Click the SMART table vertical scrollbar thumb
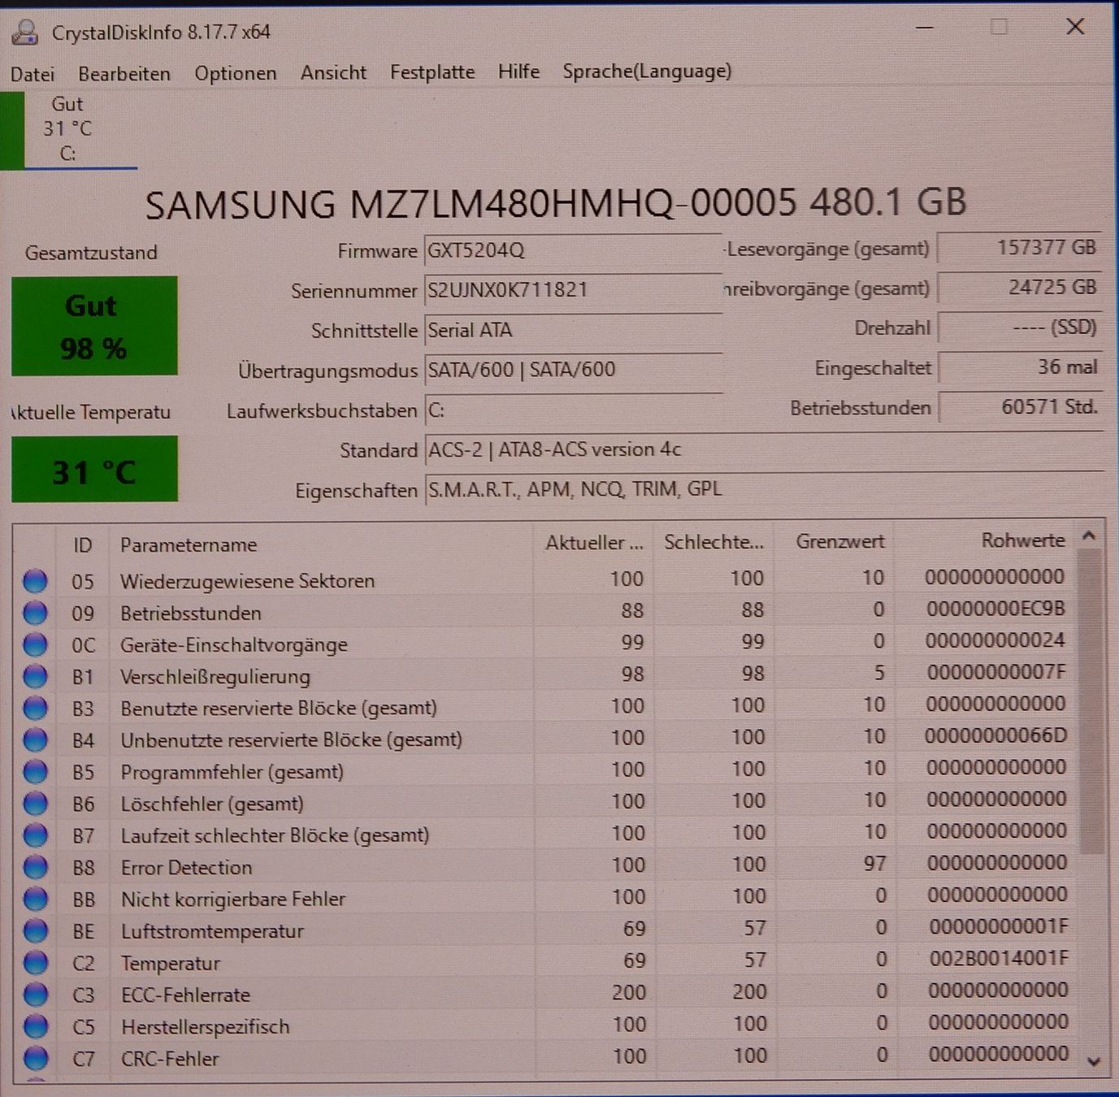Image resolution: width=1119 pixels, height=1097 pixels. 1091,701
